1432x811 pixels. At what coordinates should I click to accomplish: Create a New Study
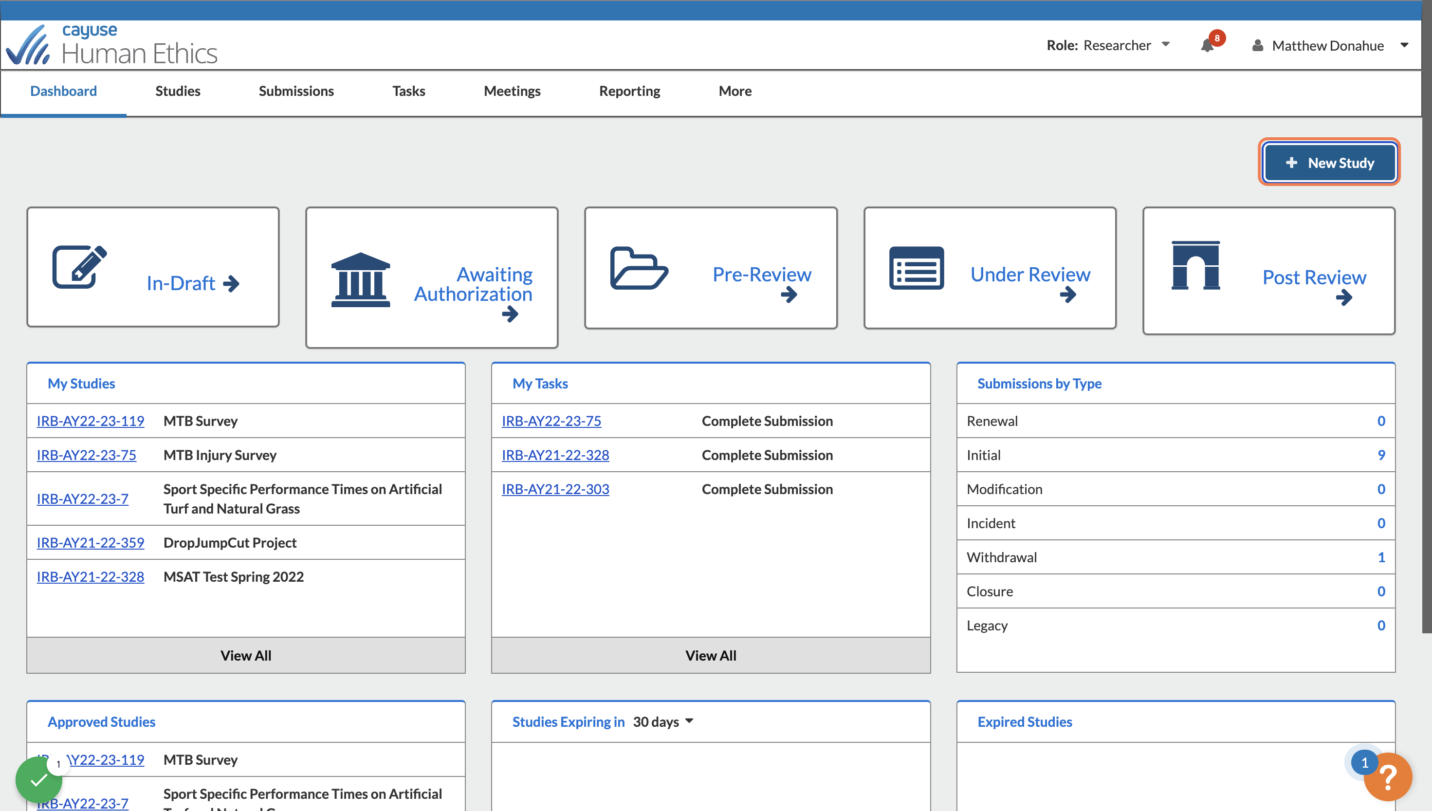1330,163
